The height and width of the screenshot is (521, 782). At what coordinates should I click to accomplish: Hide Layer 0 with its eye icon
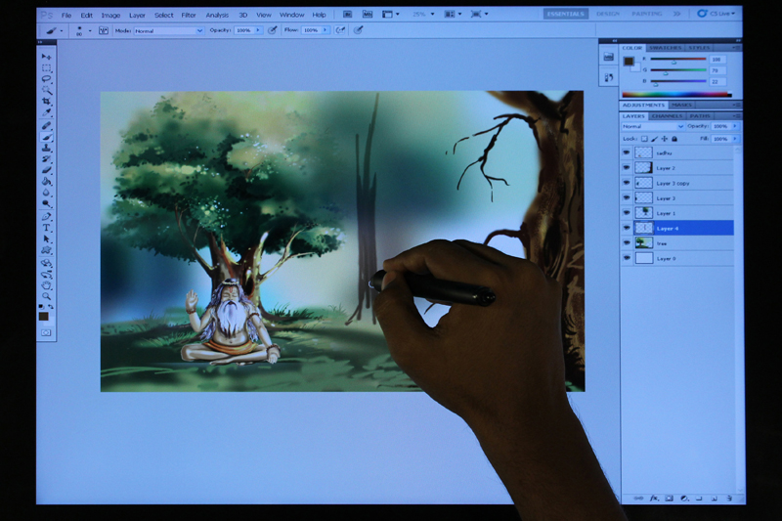click(627, 258)
